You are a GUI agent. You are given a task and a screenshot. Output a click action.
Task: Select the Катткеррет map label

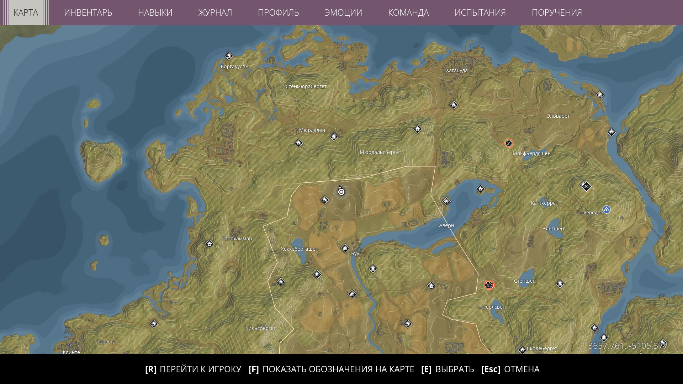(x=544, y=203)
